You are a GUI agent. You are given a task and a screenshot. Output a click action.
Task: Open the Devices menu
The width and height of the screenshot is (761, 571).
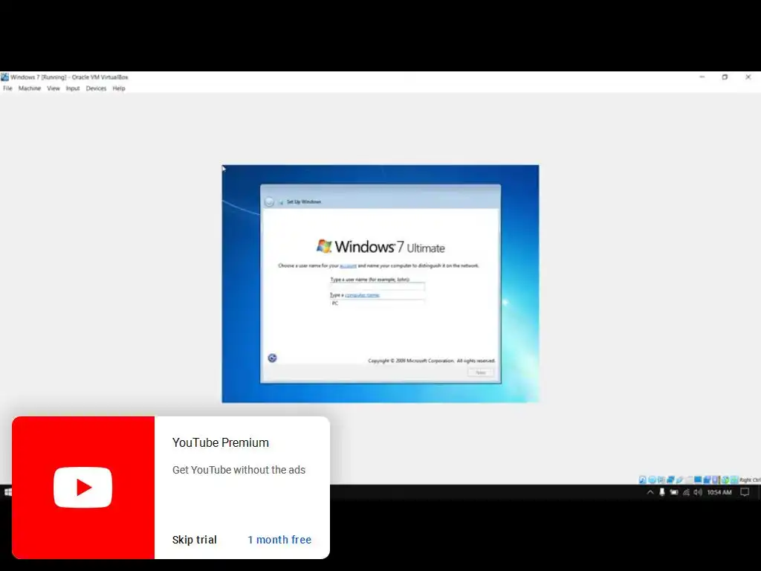click(96, 88)
